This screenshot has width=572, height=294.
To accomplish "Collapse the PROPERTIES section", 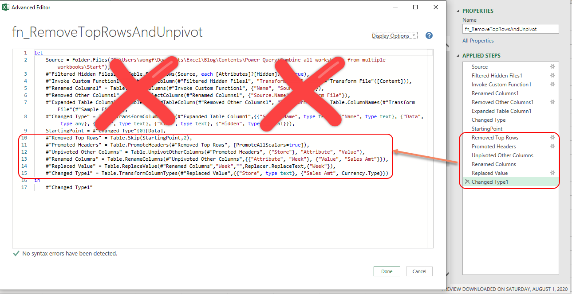I will click(458, 11).
